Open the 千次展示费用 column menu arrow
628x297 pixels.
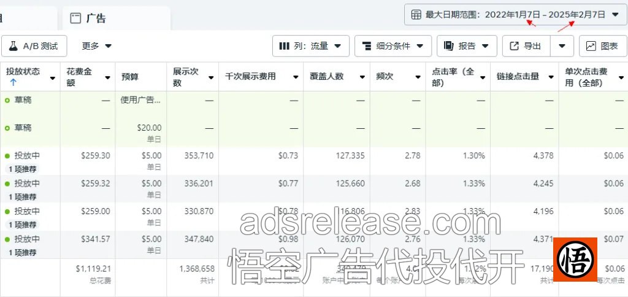[296, 77]
